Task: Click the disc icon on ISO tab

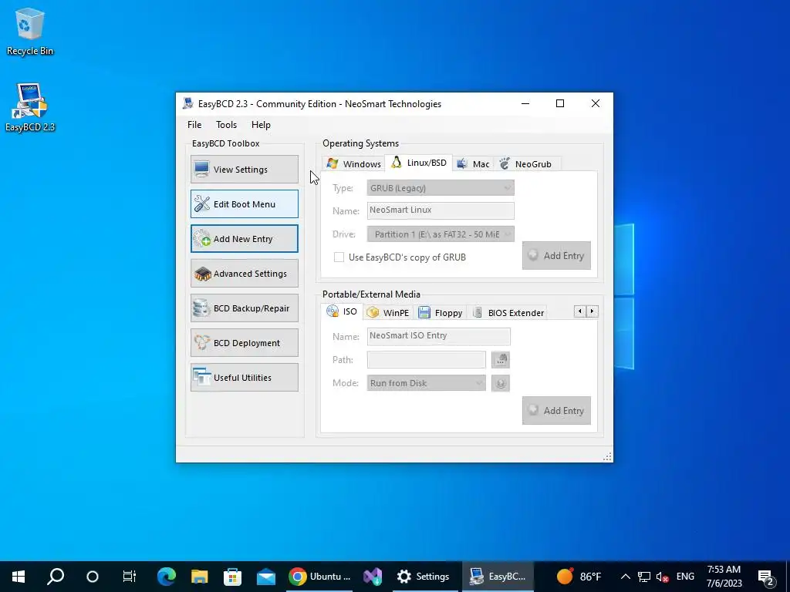Action: 333,311
